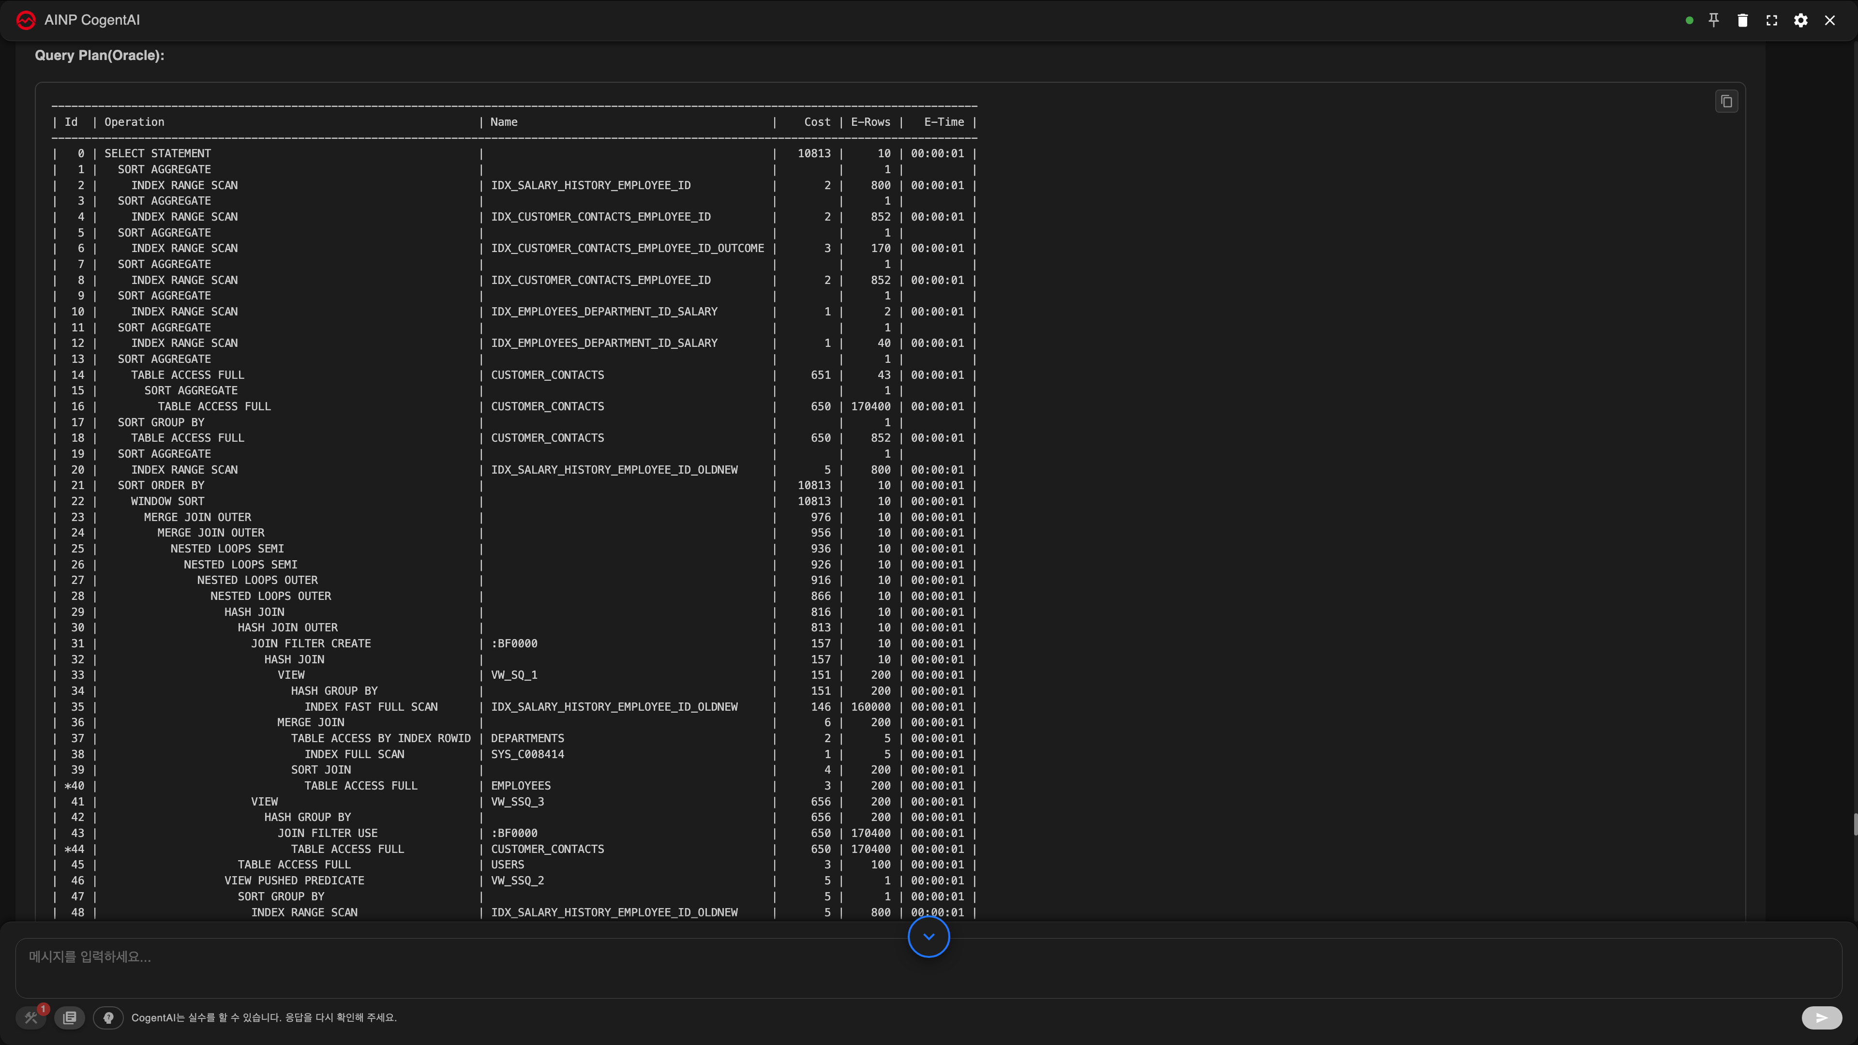Open the tools button with the red badge

coord(32,1017)
